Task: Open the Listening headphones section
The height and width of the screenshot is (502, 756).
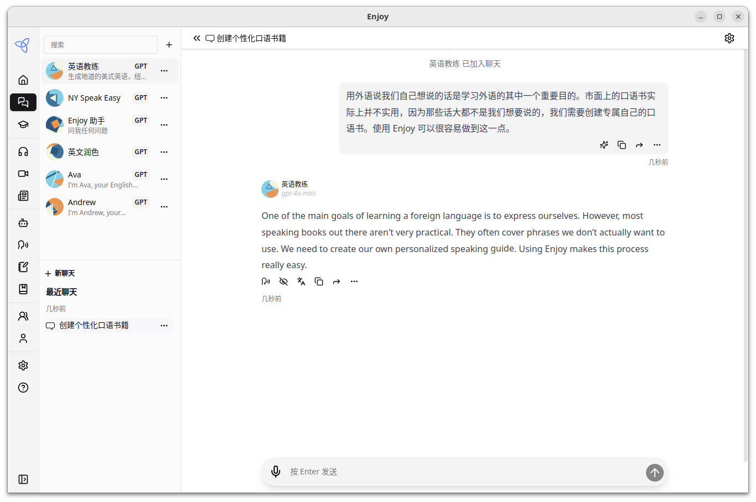Action: tap(23, 151)
